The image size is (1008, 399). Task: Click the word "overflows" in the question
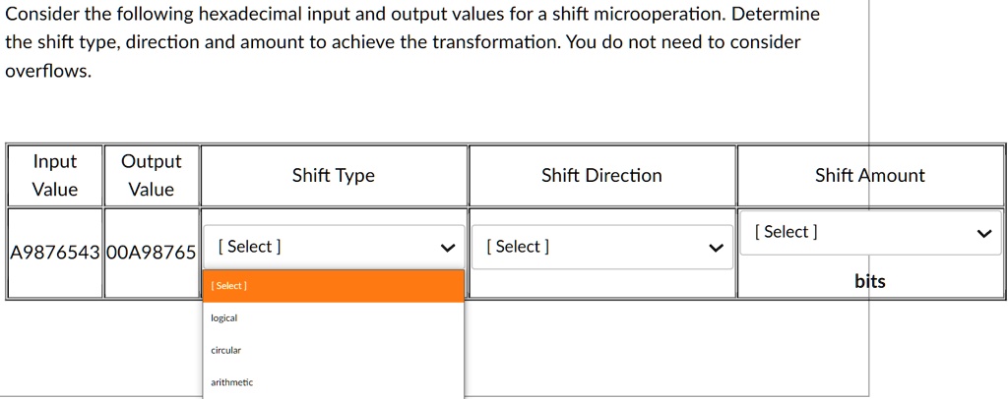46,72
